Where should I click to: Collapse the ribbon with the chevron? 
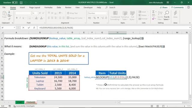190,23
